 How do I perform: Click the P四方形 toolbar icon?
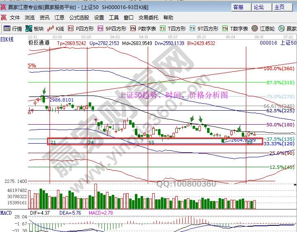[81, 28]
